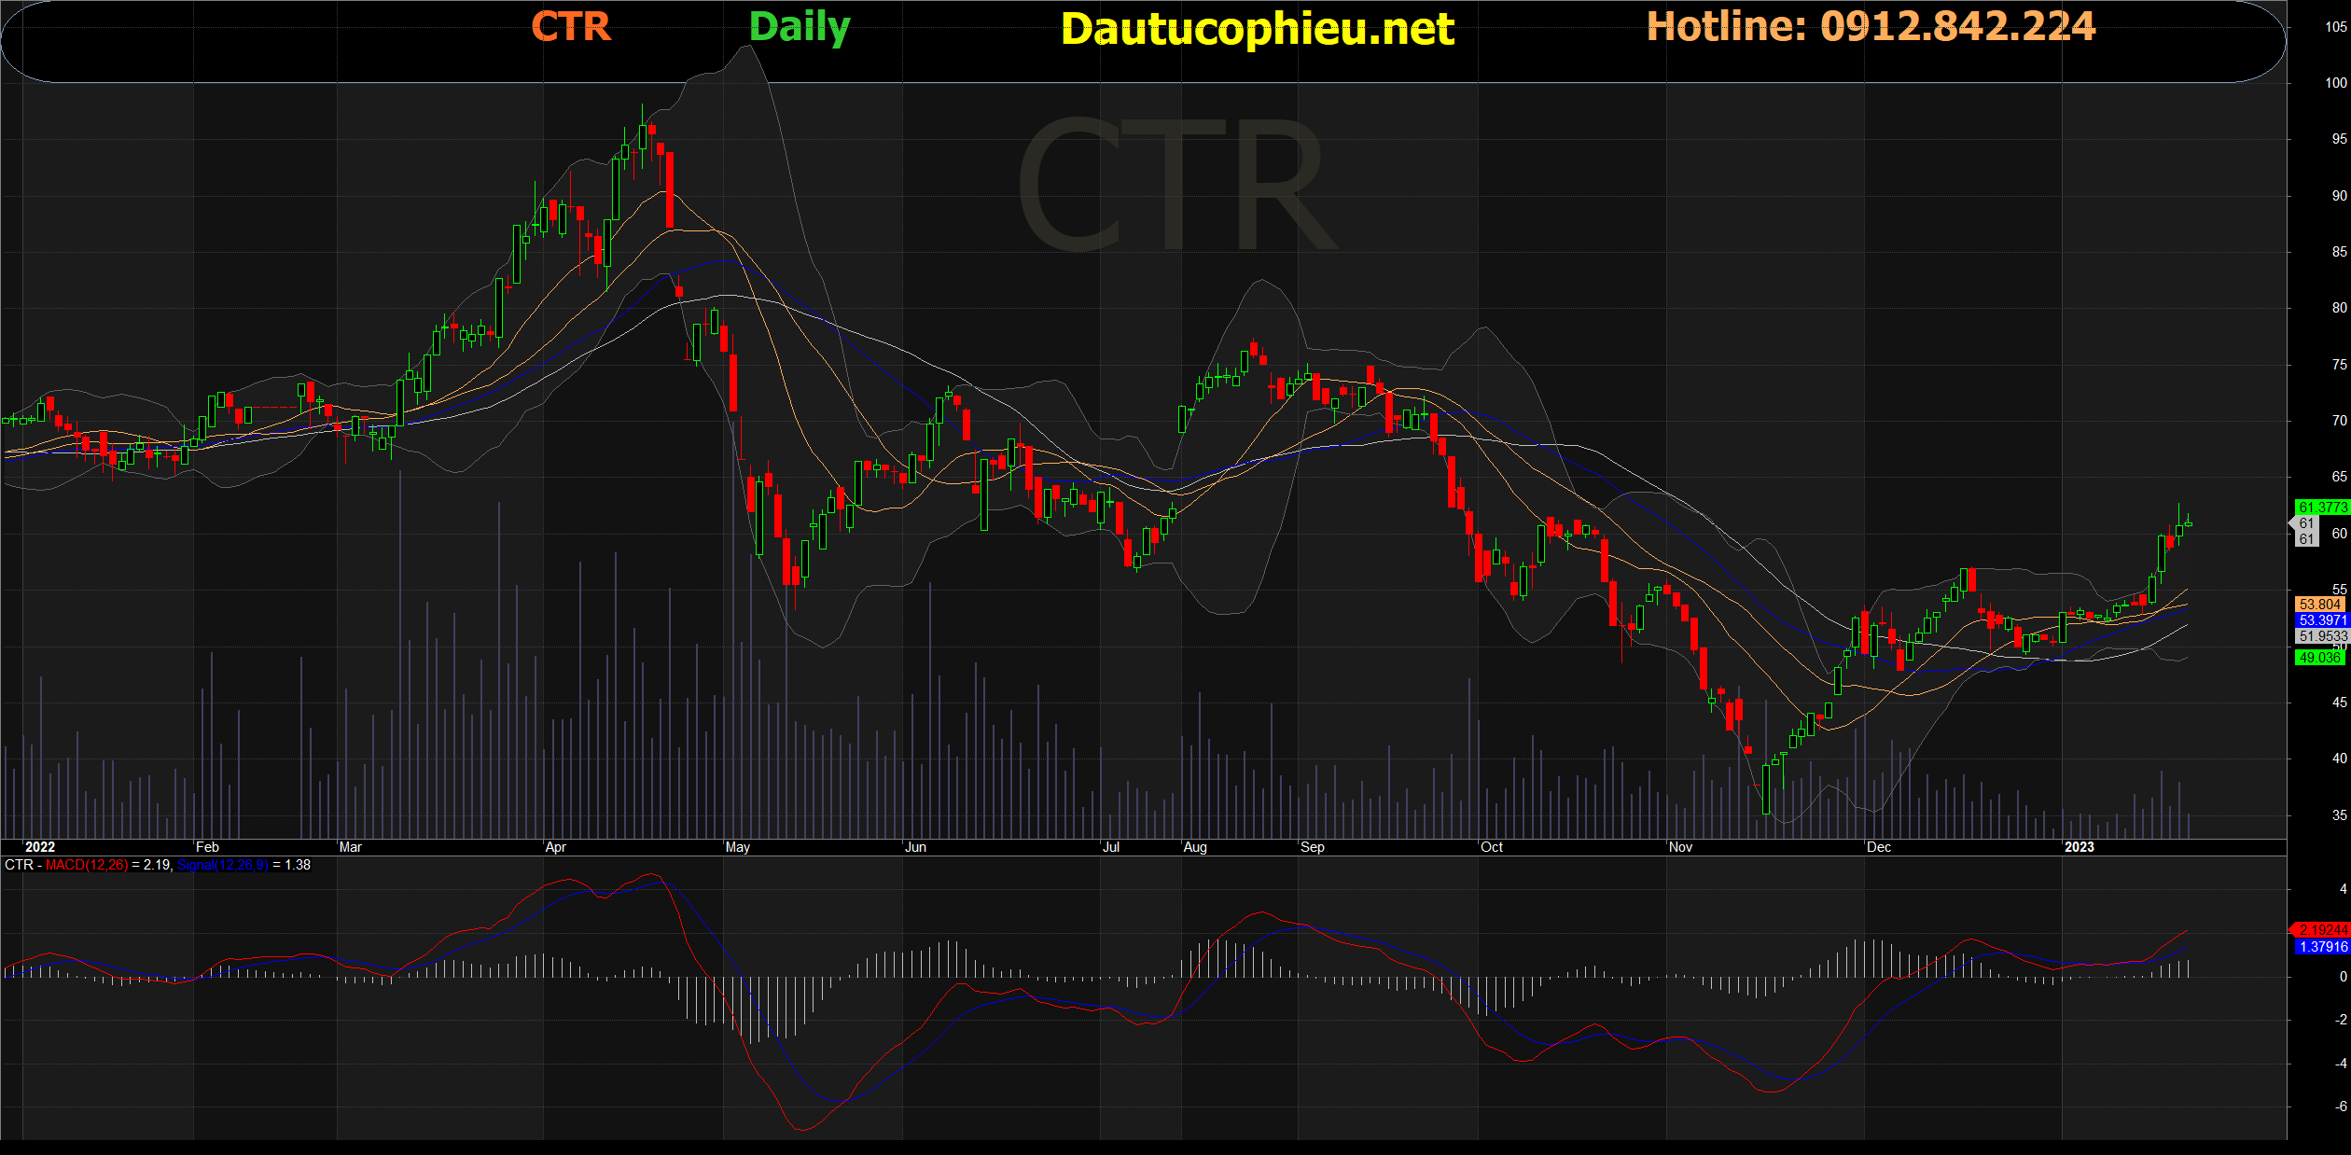
Task: Click the last price 61 gray marker
Action: coord(2306,524)
